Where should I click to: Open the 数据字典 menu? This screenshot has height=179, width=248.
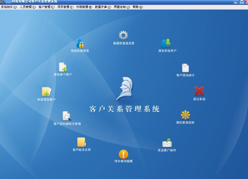pyautogui.click(x=103, y=7)
